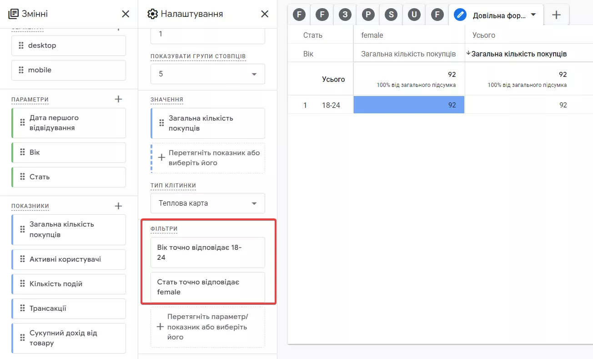Select the Вік 18-24 filter chip

(x=208, y=253)
